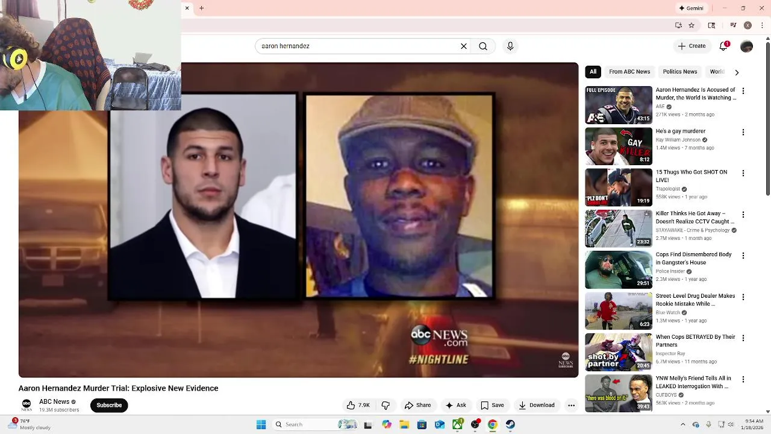Open menu for Aaron Hernandez Is Accused video
Image resolution: width=771 pixels, height=434 pixels.
click(x=743, y=91)
